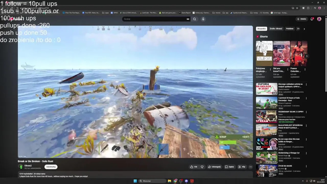Screen dimensions: 327x184
Task: Activate voice search microphone icon
Action: point(203,19)
